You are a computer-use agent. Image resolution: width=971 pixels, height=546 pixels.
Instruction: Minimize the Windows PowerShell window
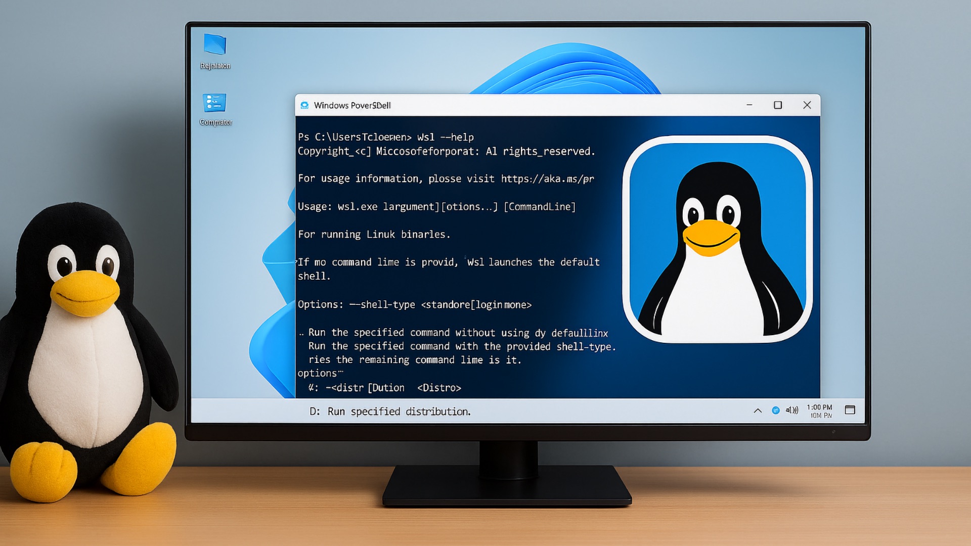749,105
